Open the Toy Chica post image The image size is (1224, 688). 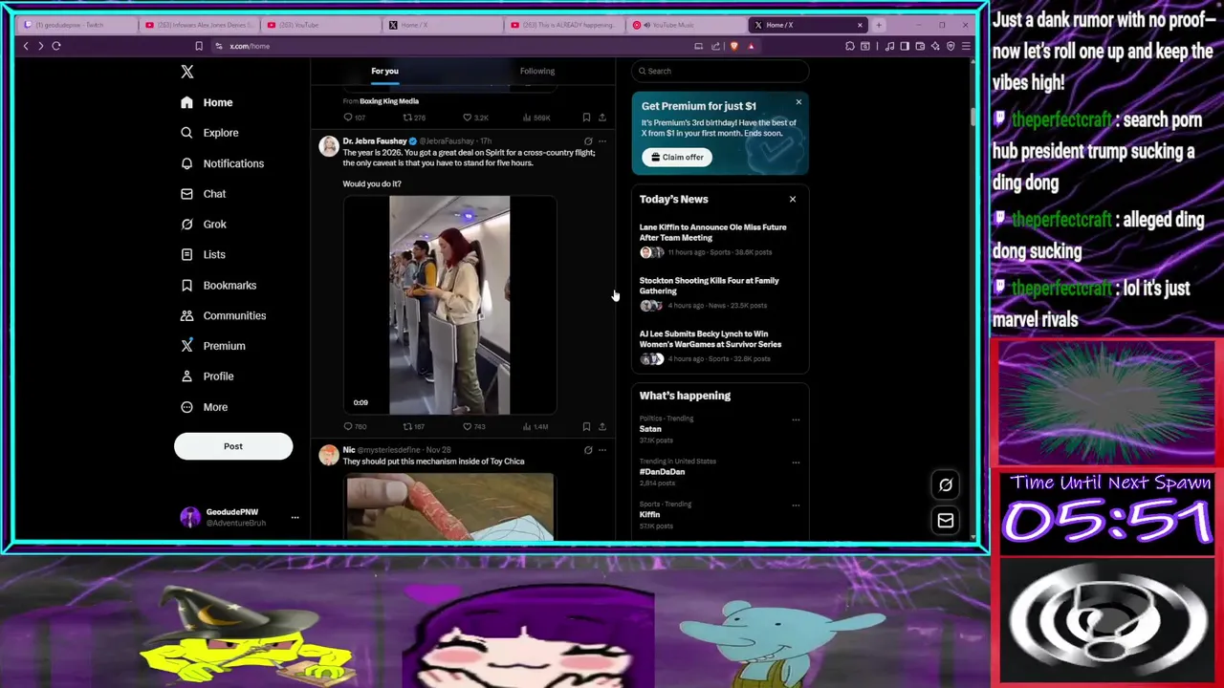[x=449, y=508]
